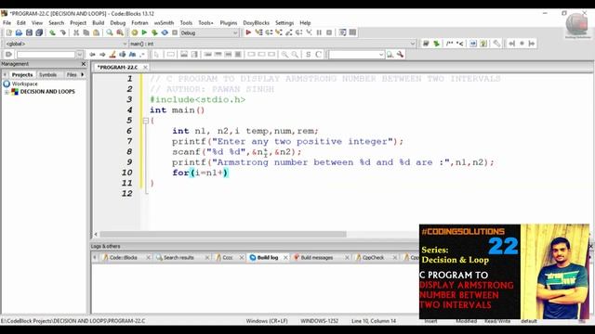Viewport: 595px width, 334px height.
Task: Open the Debug build target dropdown
Action: (x=235, y=33)
